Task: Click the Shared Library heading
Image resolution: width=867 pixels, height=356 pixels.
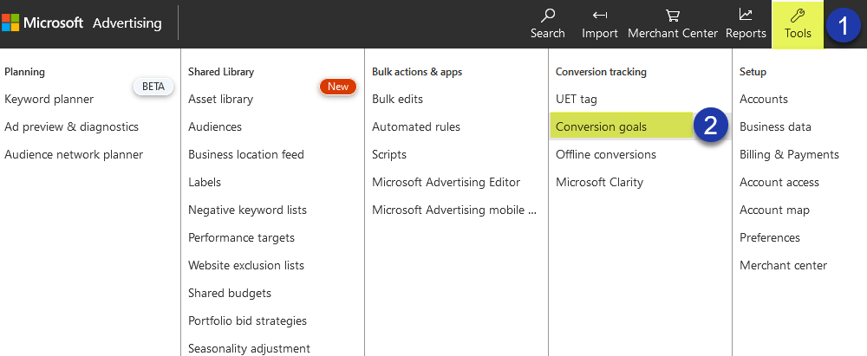Action: pos(221,72)
